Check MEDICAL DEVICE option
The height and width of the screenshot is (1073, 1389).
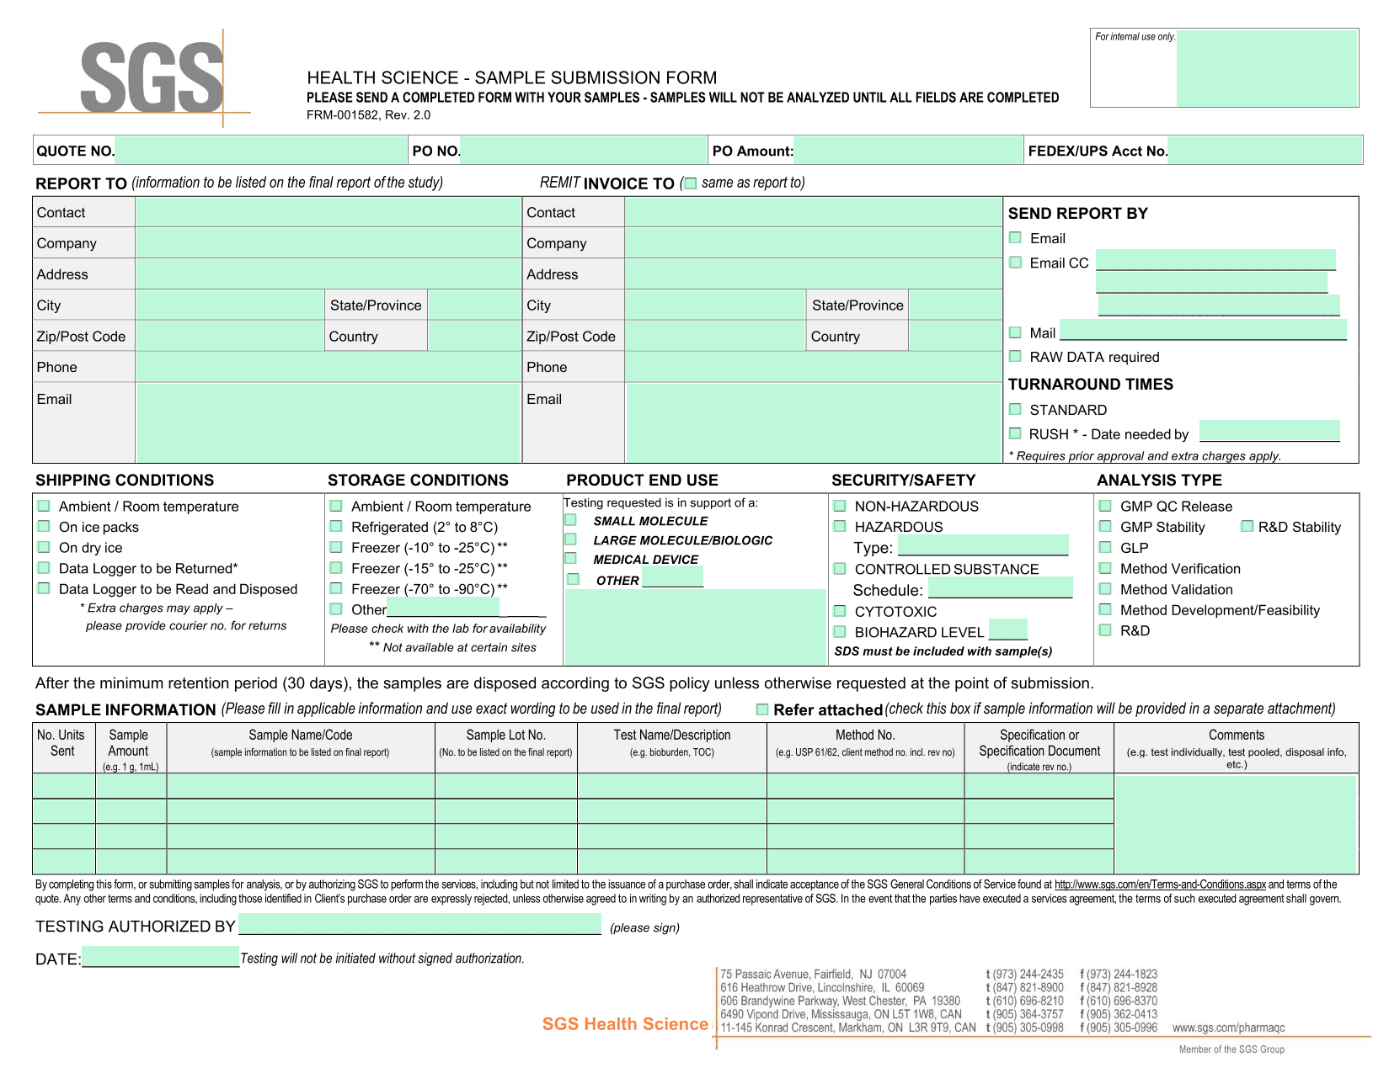tap(571, 559)
